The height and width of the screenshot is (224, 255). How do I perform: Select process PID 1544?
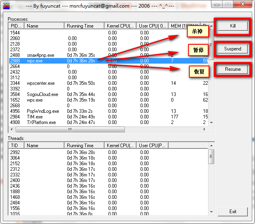pos(108,33)
